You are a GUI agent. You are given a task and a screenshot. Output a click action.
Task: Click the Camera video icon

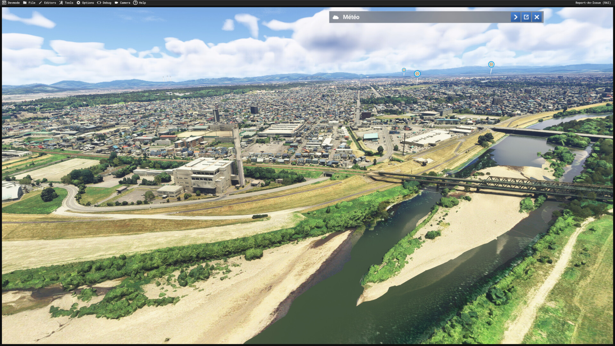click(116, 3)
